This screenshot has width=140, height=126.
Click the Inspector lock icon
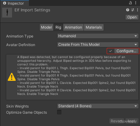130,3
